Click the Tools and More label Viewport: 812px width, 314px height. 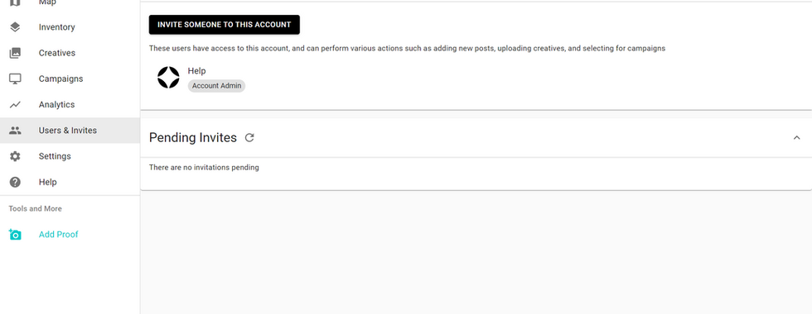point(35,208)
